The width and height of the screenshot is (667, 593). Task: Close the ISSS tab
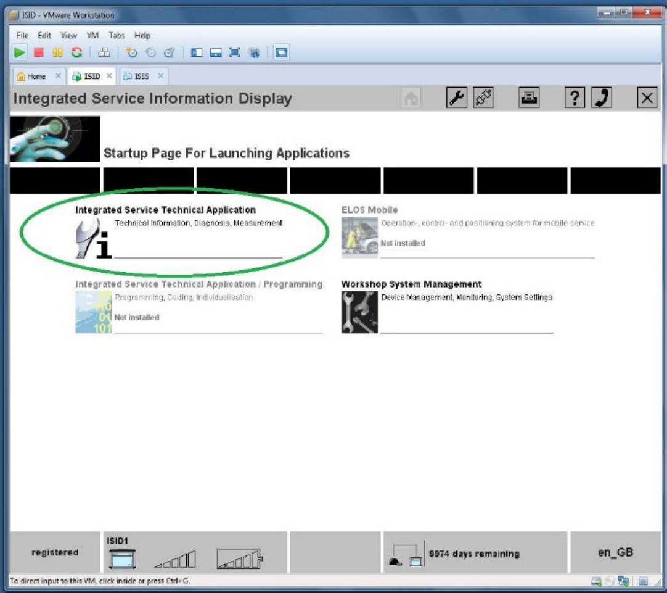pyautogui.click(x=160, y=76)
